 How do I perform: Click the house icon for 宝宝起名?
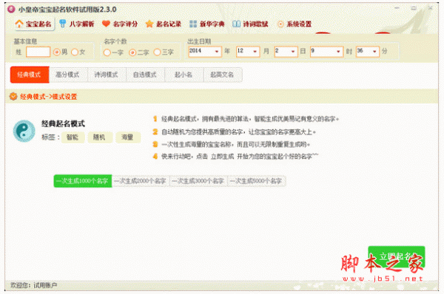tap(19, 24)
